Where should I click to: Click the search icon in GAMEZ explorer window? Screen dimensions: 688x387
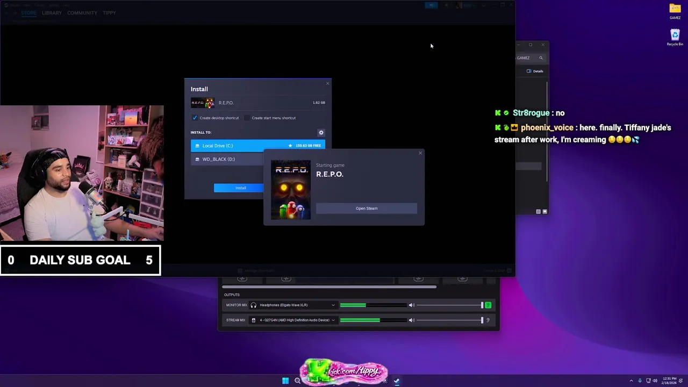pos(541,58)
